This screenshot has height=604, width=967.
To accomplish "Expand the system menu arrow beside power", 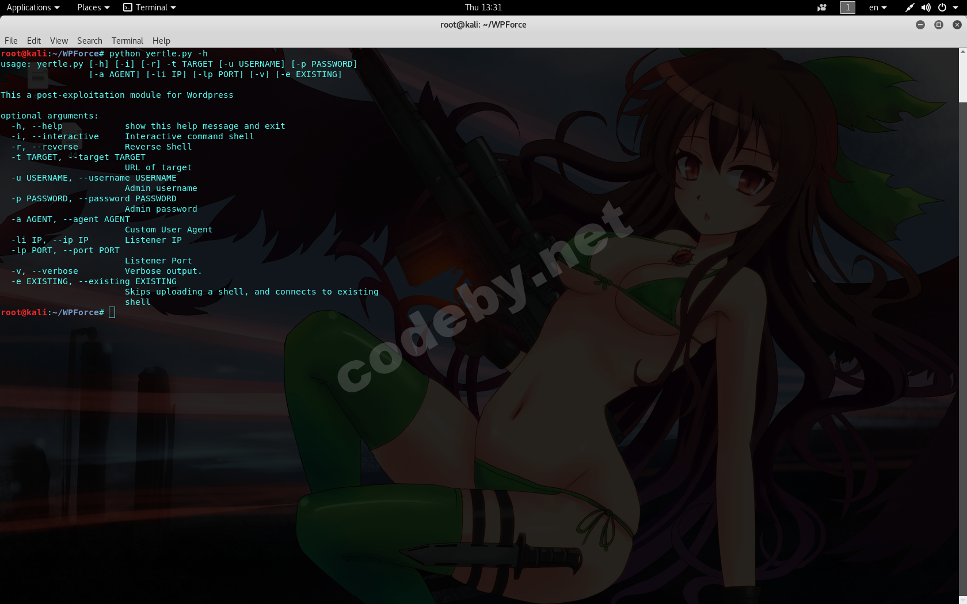I will pyautogui.click(x=955, y=7).
